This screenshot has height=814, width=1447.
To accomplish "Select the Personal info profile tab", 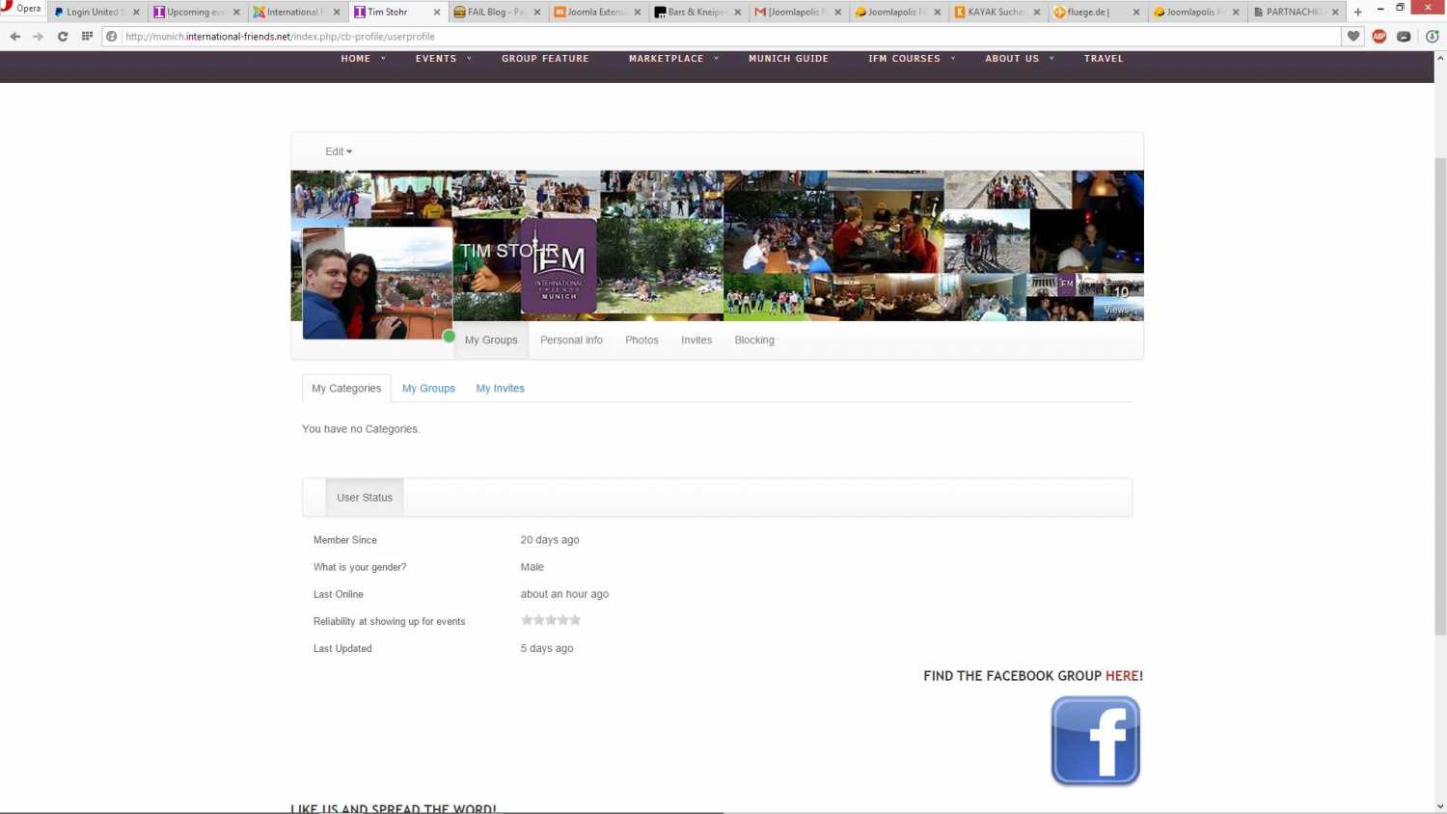I will click(571, 340).
